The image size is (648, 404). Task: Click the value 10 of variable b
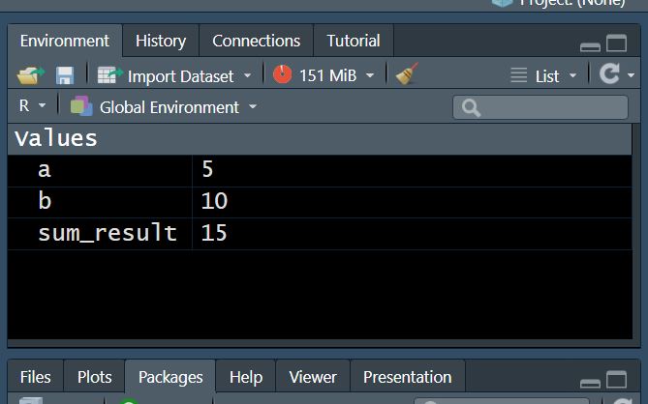coord(214,201)
